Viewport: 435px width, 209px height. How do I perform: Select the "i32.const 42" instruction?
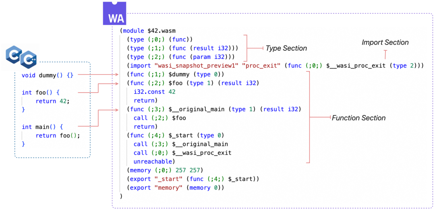click(155, 92)
